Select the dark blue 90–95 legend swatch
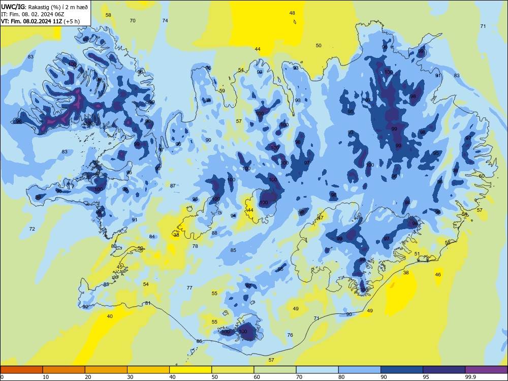 pyautogui.click(x=402, y=370)
